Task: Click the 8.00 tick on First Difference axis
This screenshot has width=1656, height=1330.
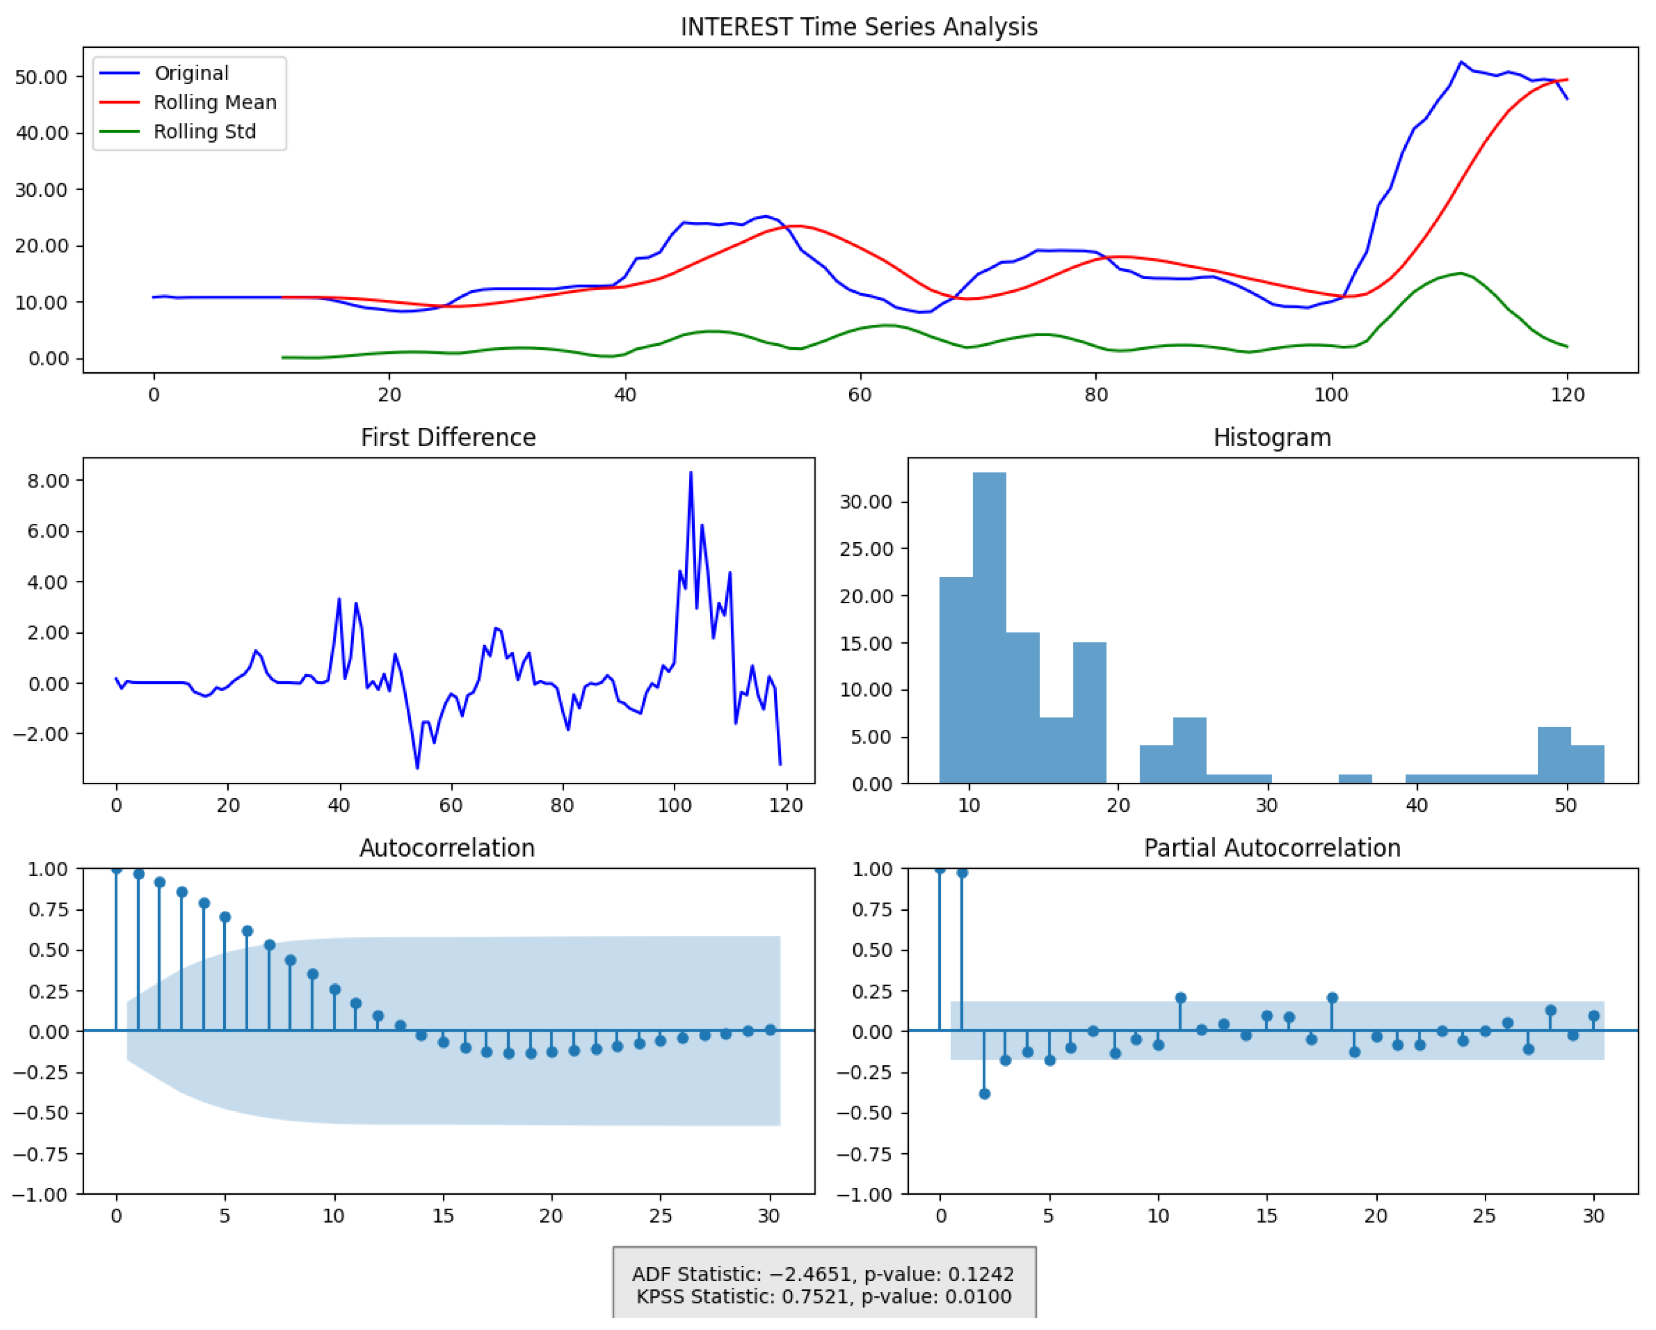Action: coord(47,480)
